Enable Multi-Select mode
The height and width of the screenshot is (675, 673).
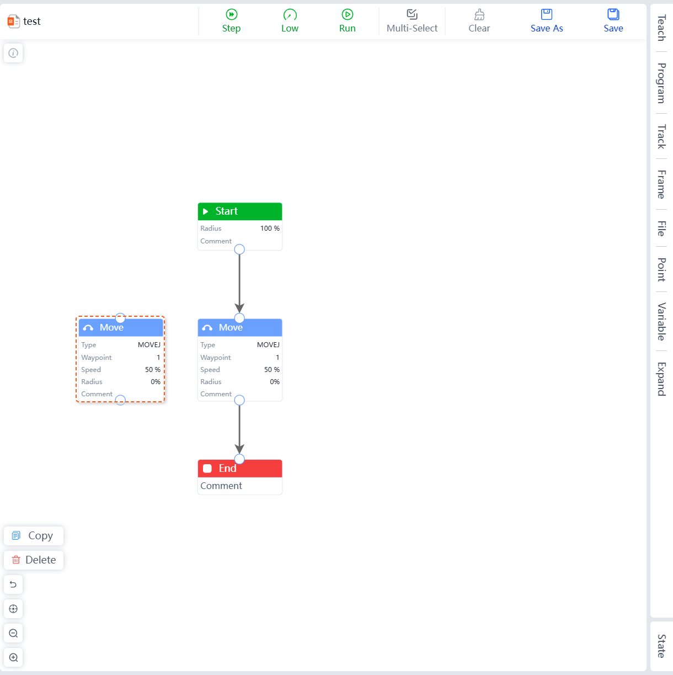click(x=412, y=15)
